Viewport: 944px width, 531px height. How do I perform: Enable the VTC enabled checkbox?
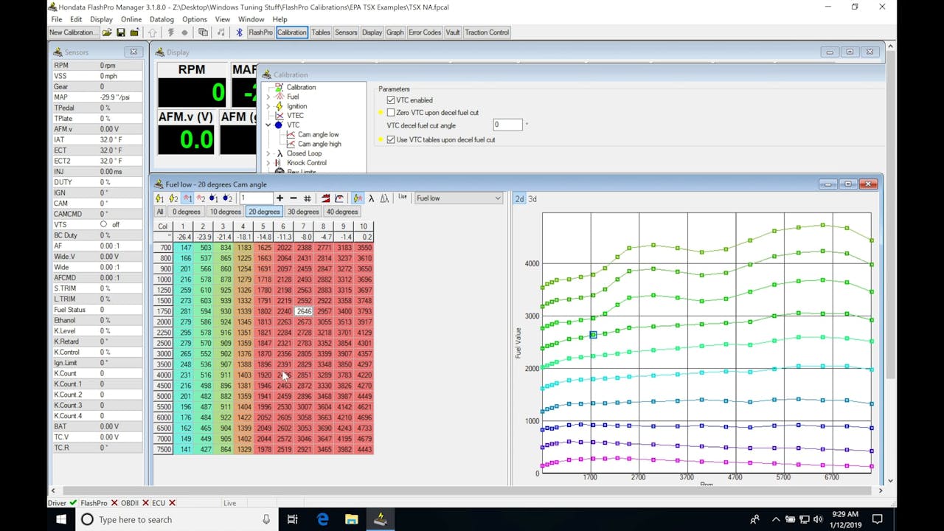[391, 100]
